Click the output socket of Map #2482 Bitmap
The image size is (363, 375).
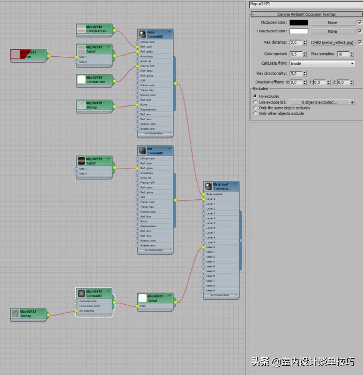tap(49, 315)
